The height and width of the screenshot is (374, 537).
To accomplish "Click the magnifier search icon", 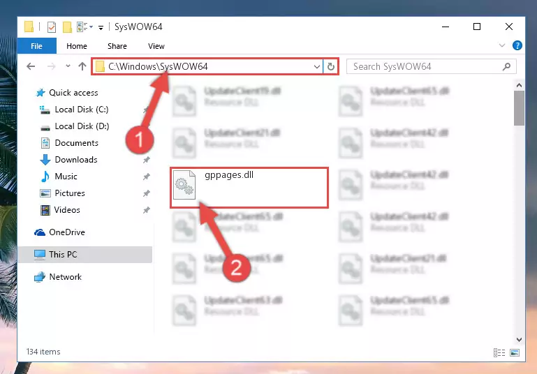I will click(x=506, y=66).
